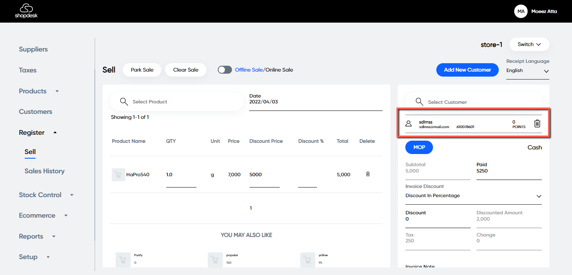The width and height of the screenshot is (572, 275).
Task: Toggle Offline Sale/Online Sale switch
Action: pos(225,70)
